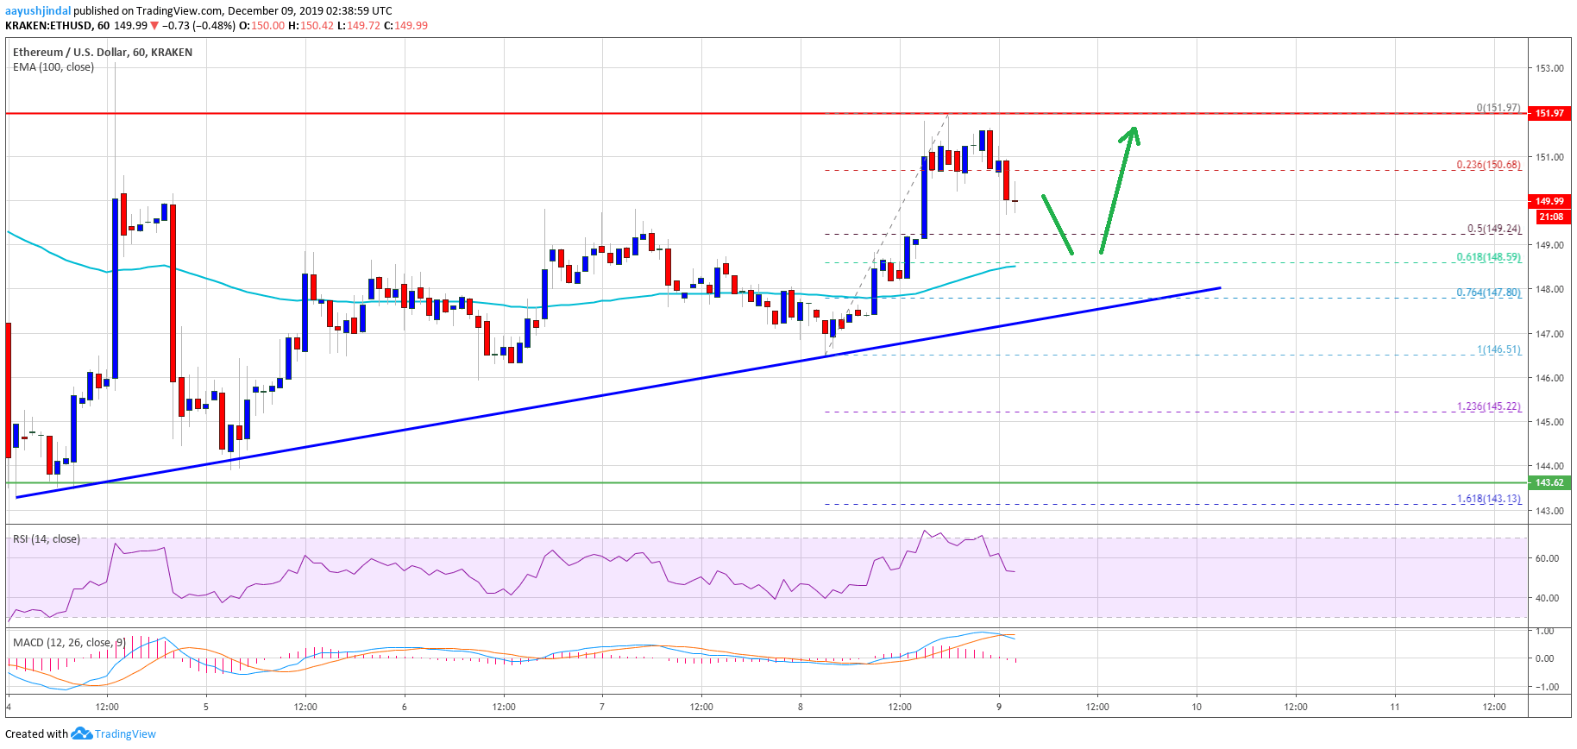Click the 149.99 current price tag
The height and width of the screenshot is (749, 1577).
click(1549, 201)
